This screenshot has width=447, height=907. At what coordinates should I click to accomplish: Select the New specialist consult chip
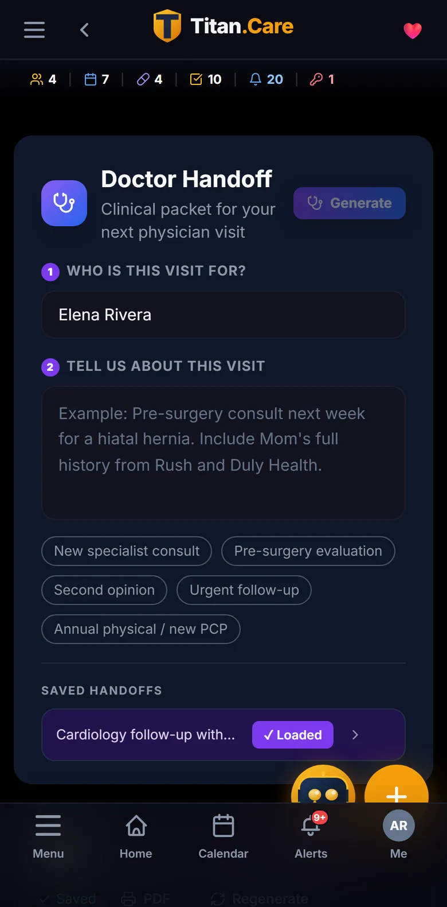127,551
